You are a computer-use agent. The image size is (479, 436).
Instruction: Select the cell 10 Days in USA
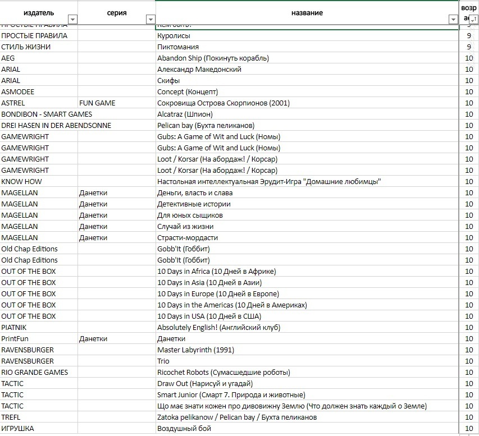307,316
